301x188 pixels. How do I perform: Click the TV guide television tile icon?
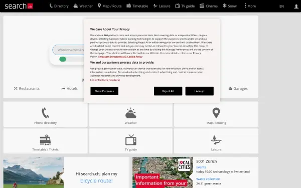131,140
